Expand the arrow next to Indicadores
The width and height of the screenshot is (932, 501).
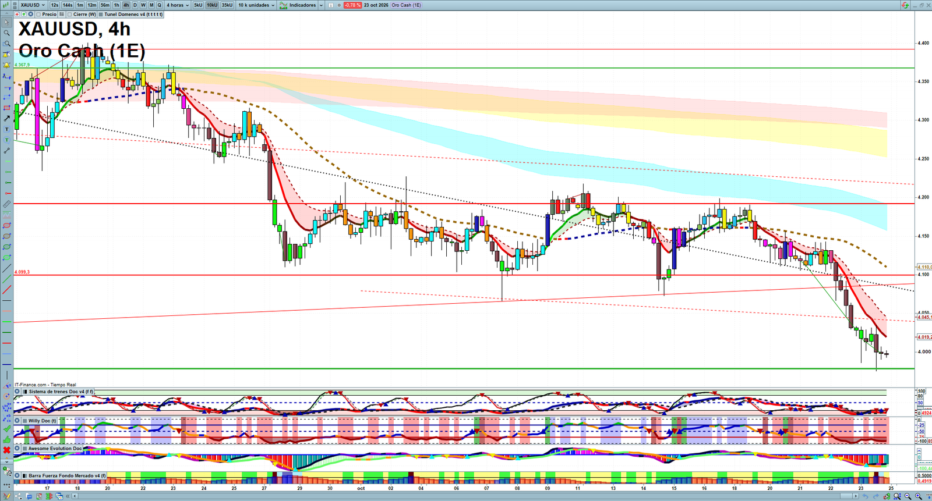(321, 5)
